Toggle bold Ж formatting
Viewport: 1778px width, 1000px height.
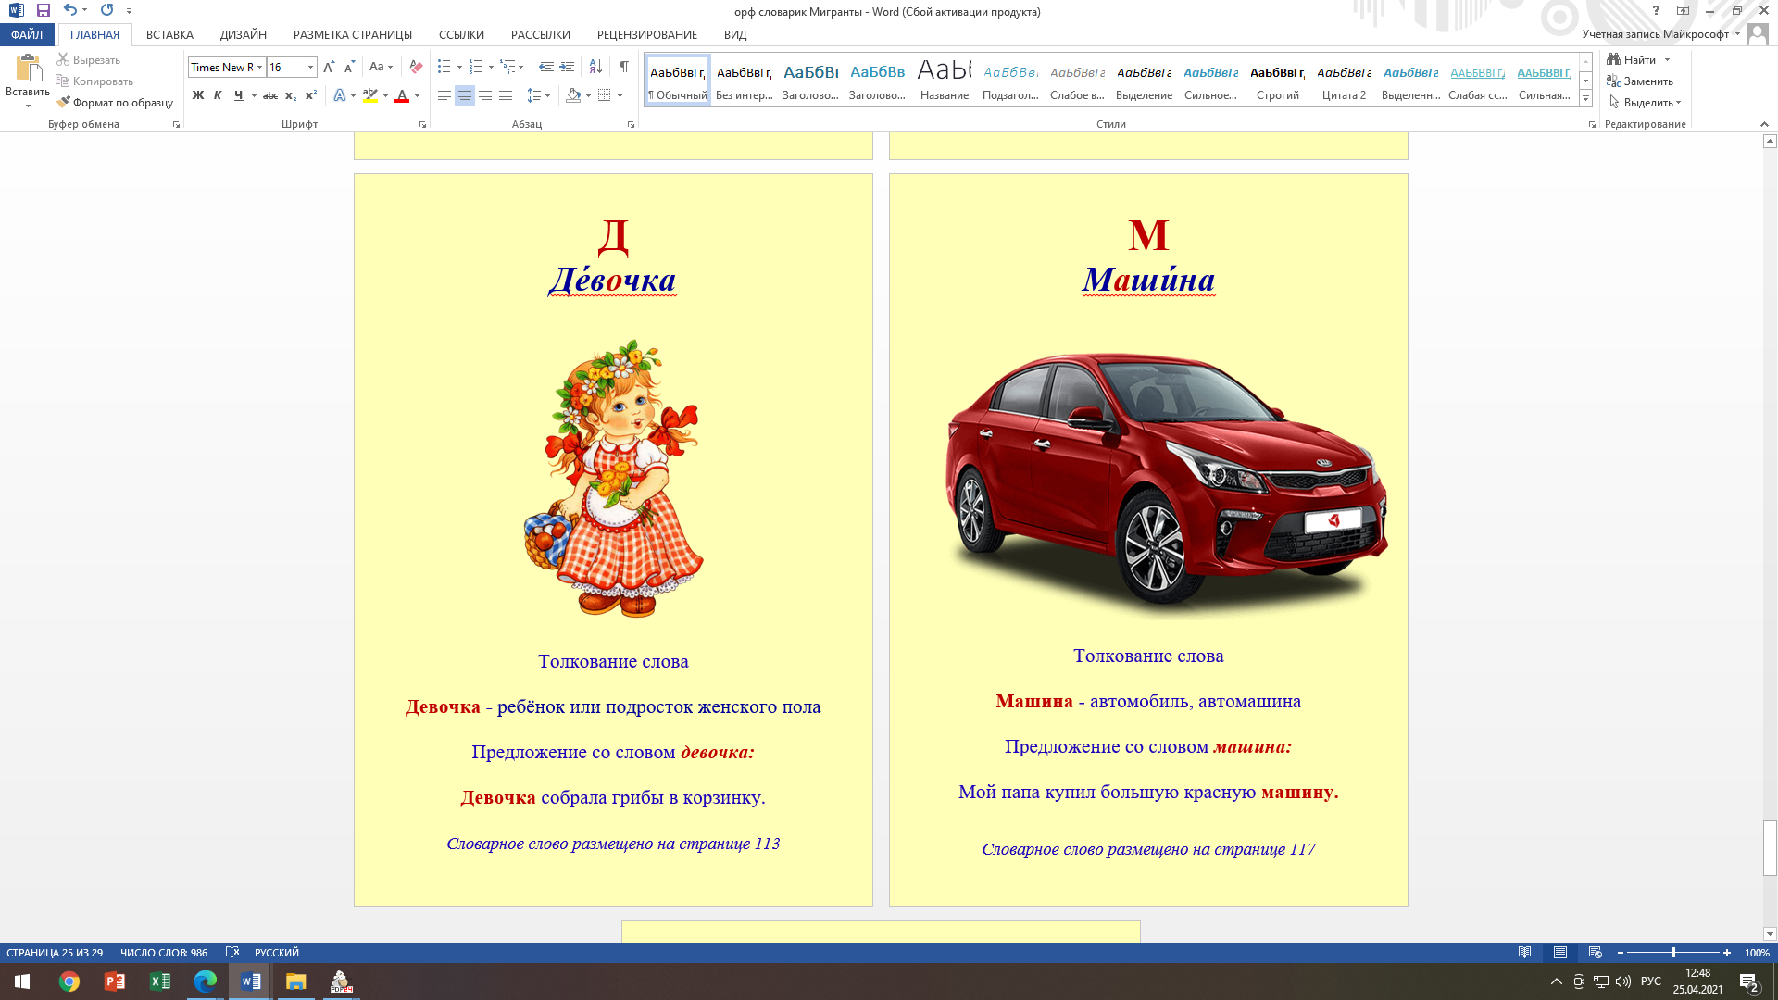197,95
